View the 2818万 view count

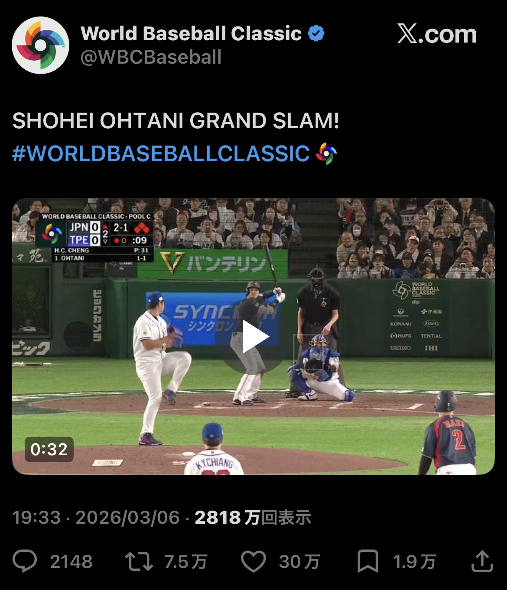click(253, 518)
